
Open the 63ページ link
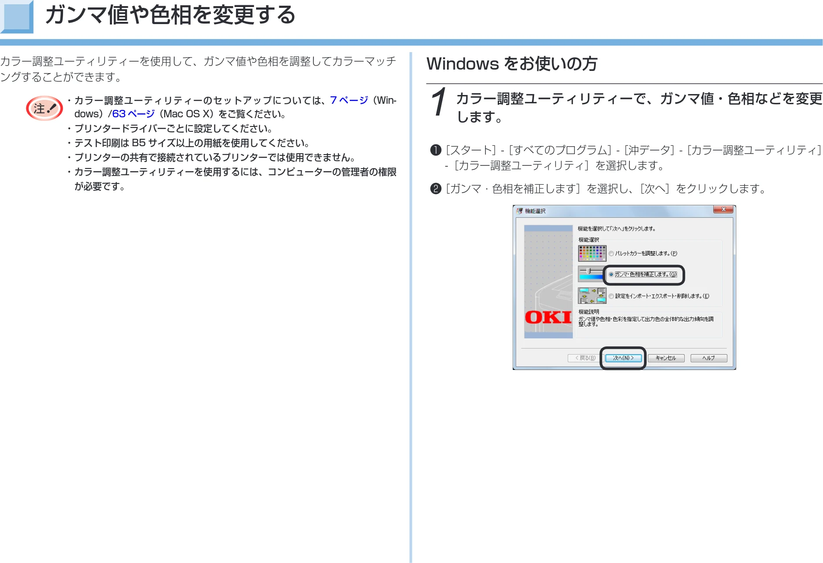click(134, 114)
